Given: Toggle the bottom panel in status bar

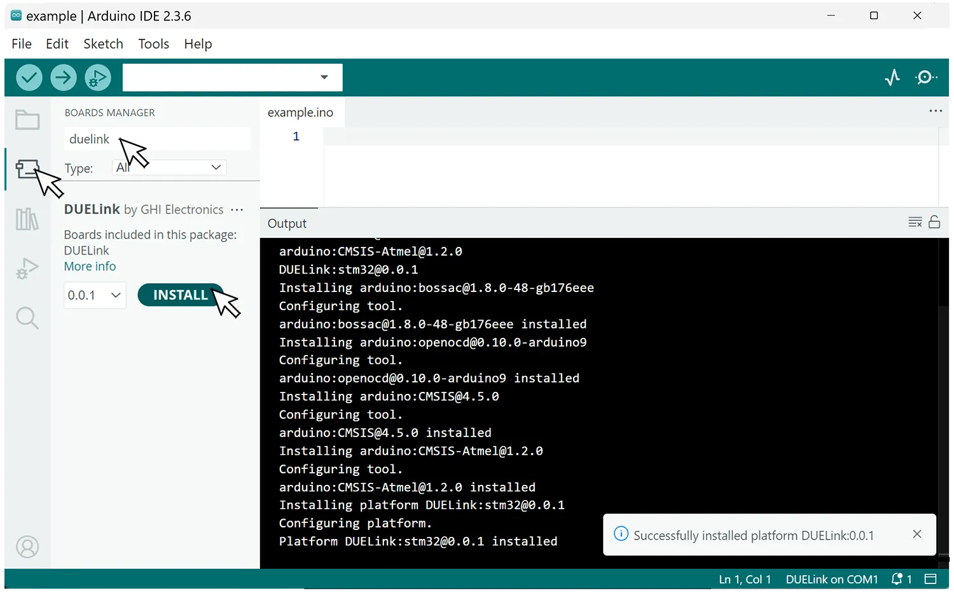Looking at the screenshot, I should pyautogui.click(x=930, y=579).
